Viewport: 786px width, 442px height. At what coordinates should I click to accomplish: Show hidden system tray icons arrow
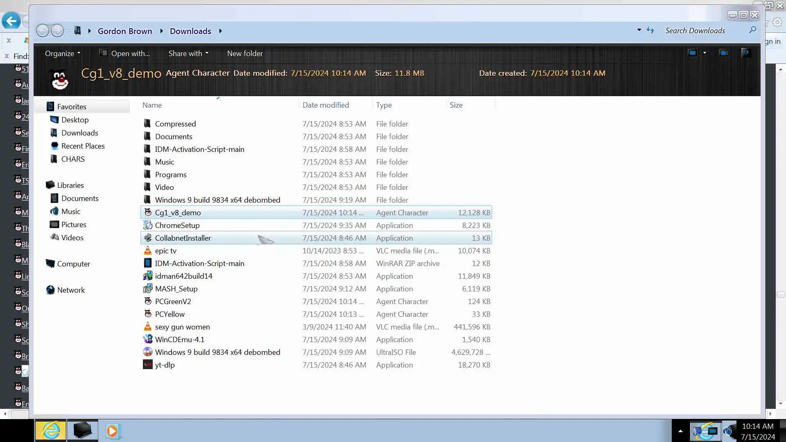(x=680, y=431)
